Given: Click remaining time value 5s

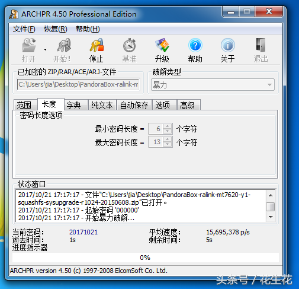Looking at the screenshot, I should tap(209, 240).
